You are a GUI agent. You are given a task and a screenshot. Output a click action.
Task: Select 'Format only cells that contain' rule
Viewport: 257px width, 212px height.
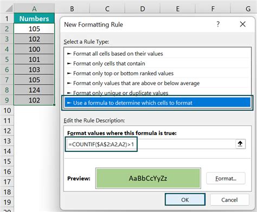158,63
